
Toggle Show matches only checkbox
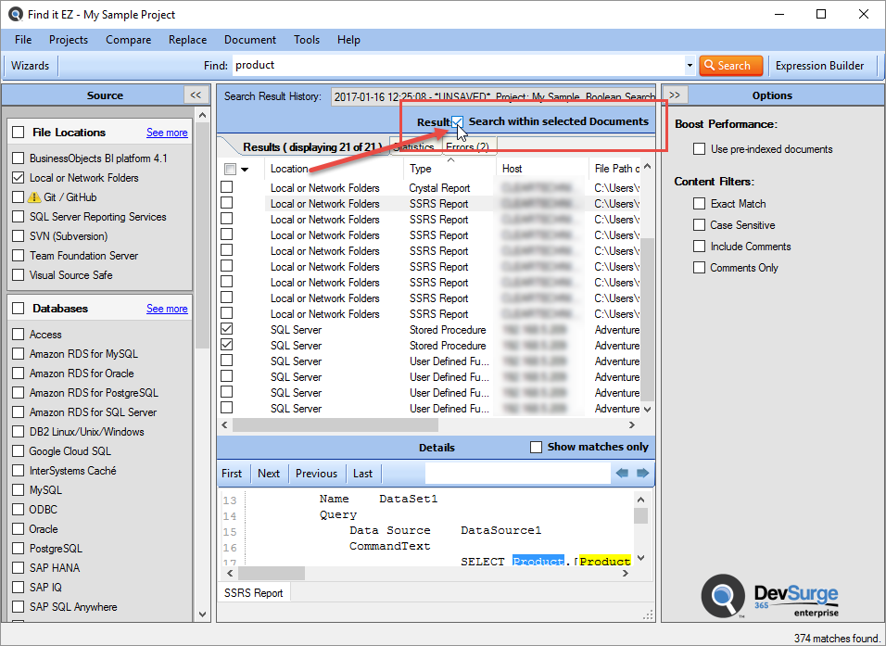coord(537,447)
